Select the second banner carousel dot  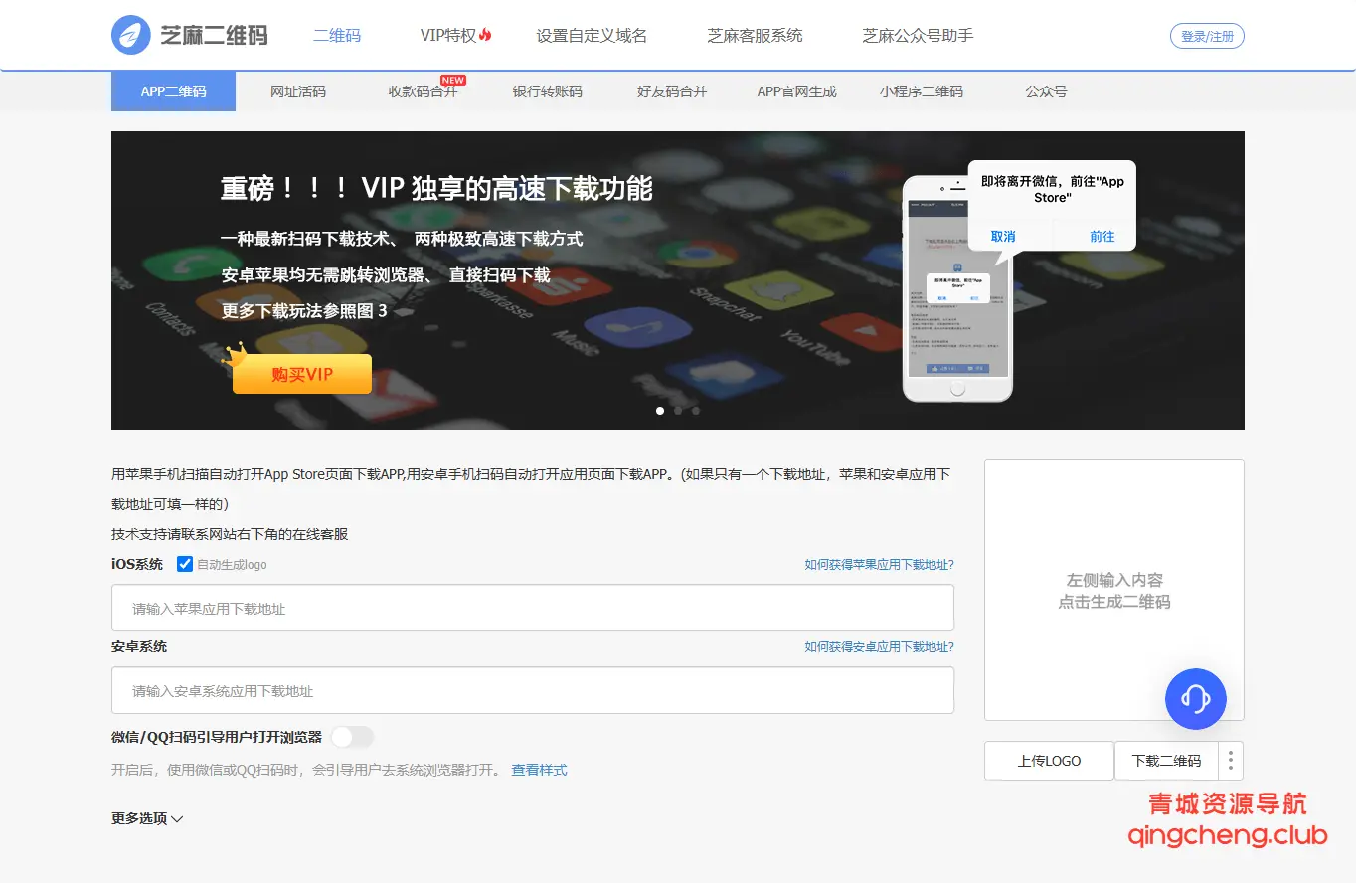678,410
